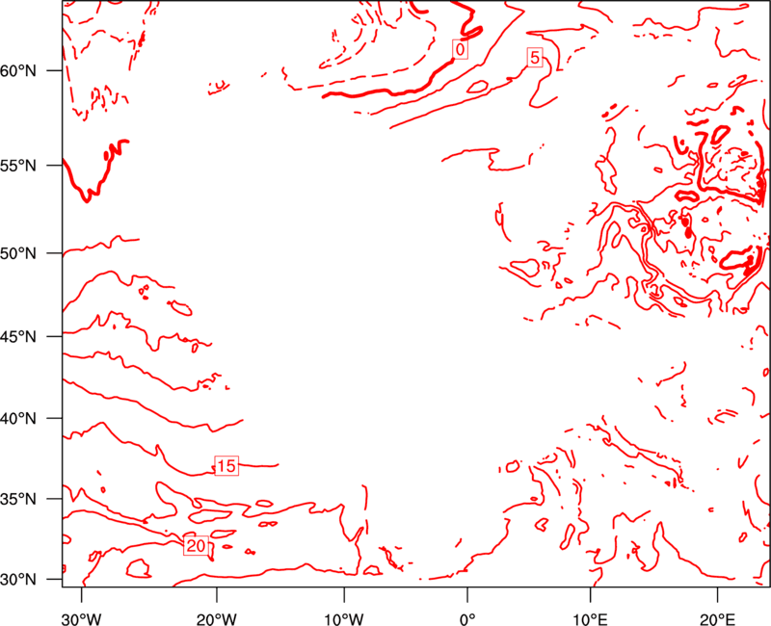Click the 45°N latitude label
Viewport: 771px width, 626px height.
tap(18, 336)
